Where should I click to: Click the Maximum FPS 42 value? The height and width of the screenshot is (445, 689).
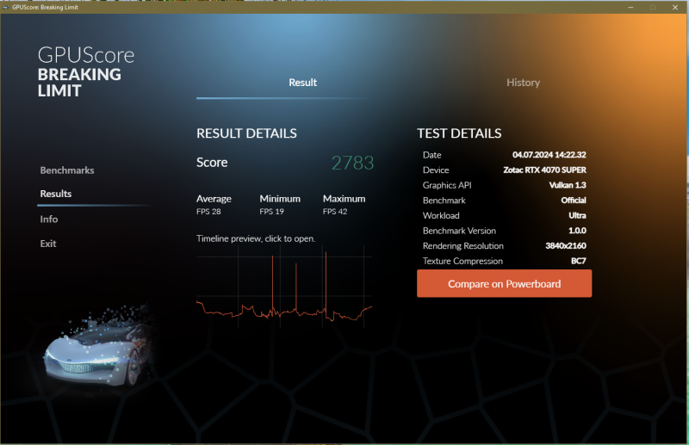335,212
